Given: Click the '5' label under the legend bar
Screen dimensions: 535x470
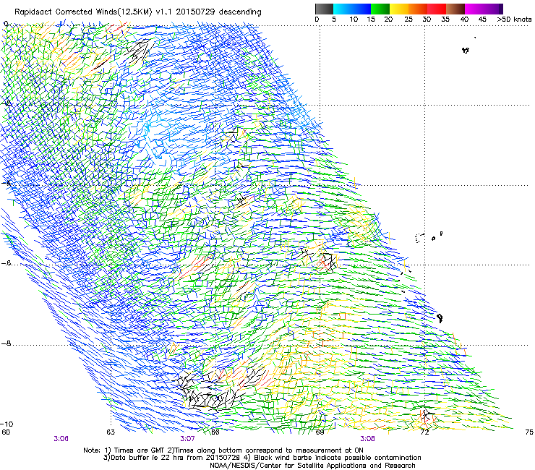Looking at the screenshot, I should pos(334,20).
